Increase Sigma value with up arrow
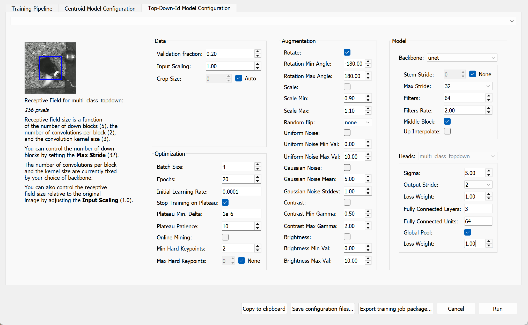The width and height of the screenshot is (528, 325). (488, 171)
